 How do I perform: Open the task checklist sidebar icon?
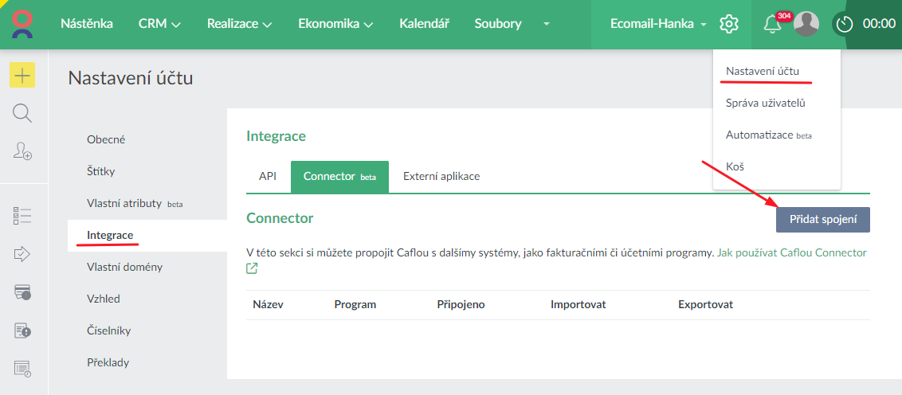coord(22,215)
